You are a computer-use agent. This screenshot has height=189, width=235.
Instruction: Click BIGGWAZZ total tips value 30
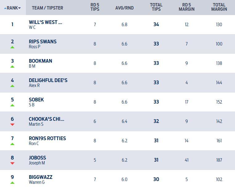[x=156, y=179]
